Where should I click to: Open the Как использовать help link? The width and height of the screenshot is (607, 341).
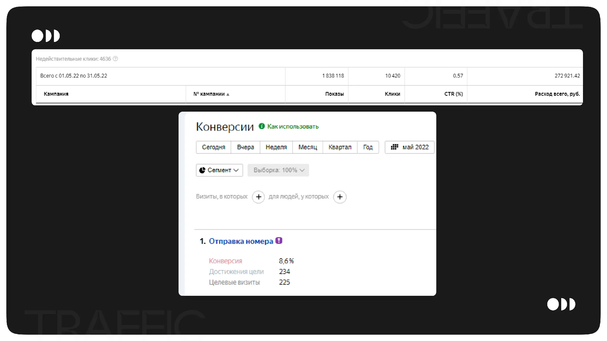point(293,127)
